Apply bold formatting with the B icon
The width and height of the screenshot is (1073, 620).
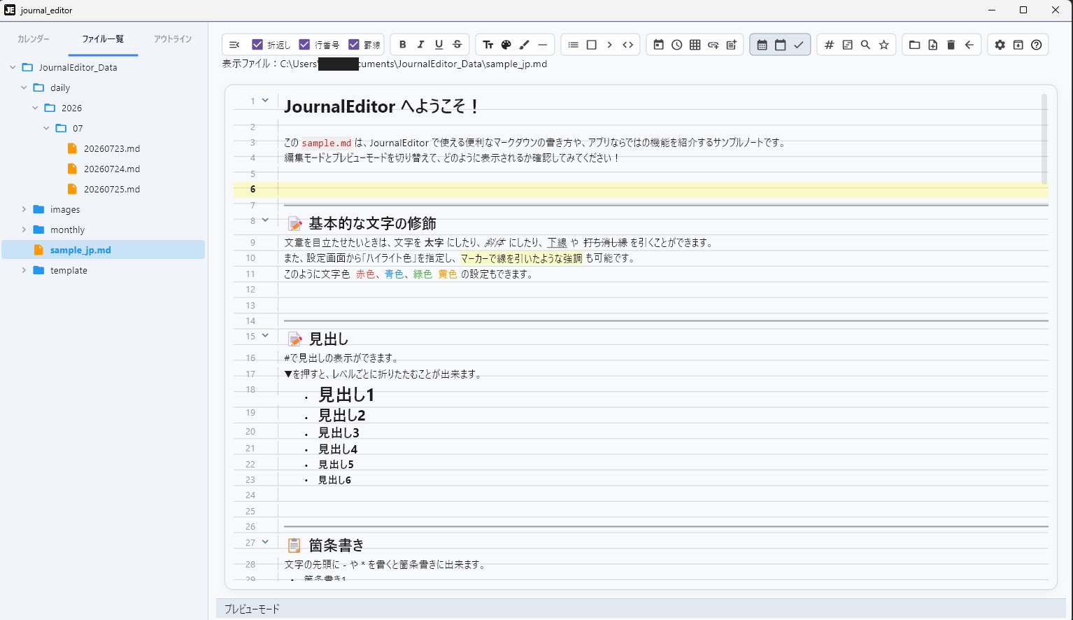(x=403, y=45)
